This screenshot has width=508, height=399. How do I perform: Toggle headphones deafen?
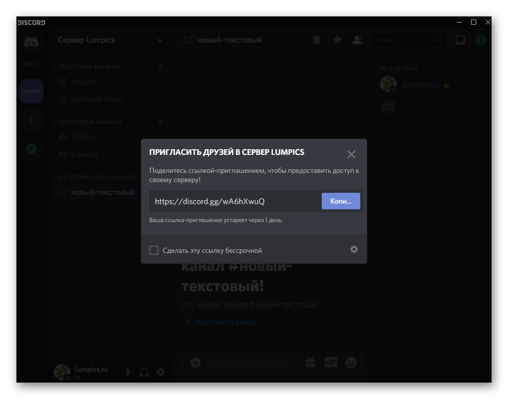click(x=144, y=372)
